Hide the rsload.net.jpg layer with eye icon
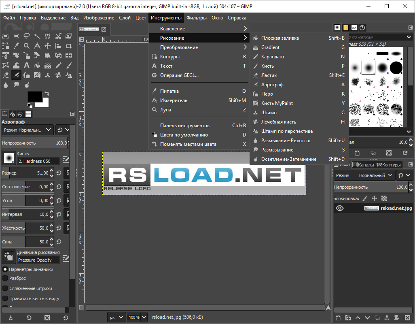 [x=340, y=208]
